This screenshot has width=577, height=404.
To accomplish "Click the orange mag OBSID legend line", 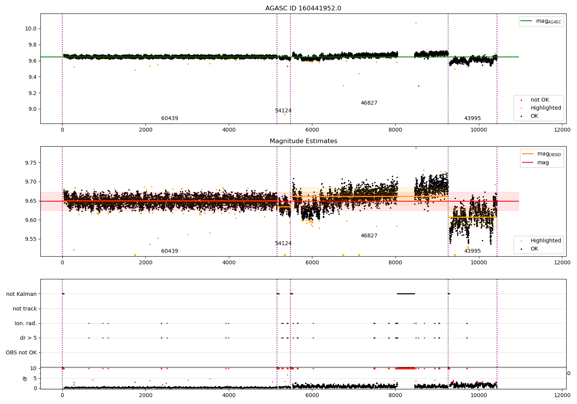I will point(528,154).
